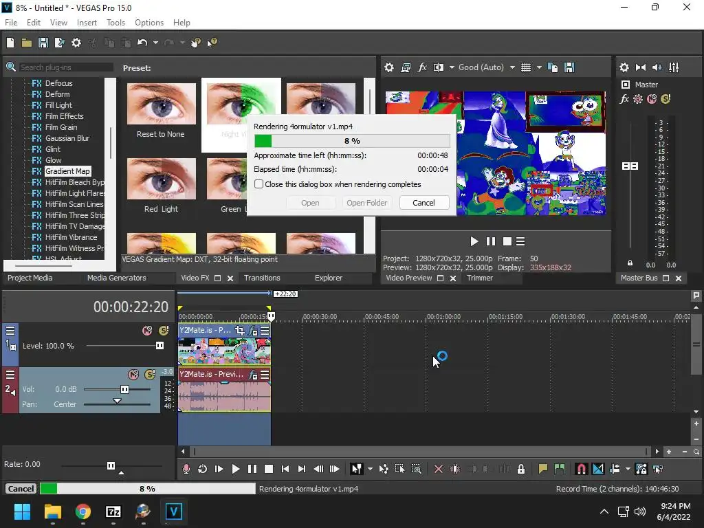Toggle solo on video track 1
Viewport: 704px width, 528px height.
164,331
